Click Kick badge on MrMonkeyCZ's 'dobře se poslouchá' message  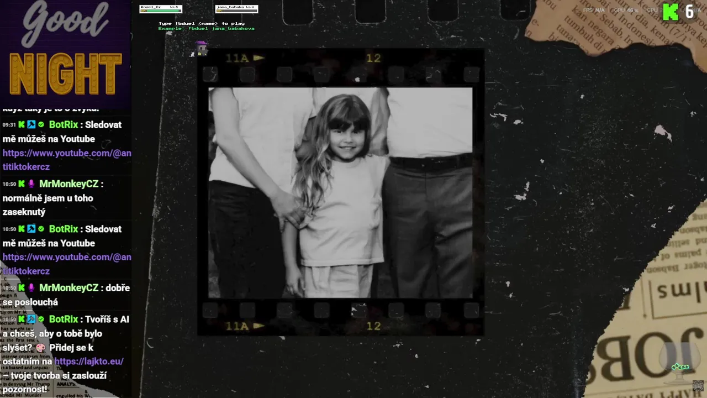[22, 288]
